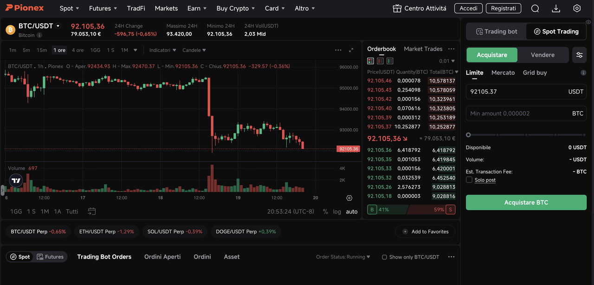Select the Vendere tab
The width and height of the screenshot is (594, 285).
tap(542, 55)
